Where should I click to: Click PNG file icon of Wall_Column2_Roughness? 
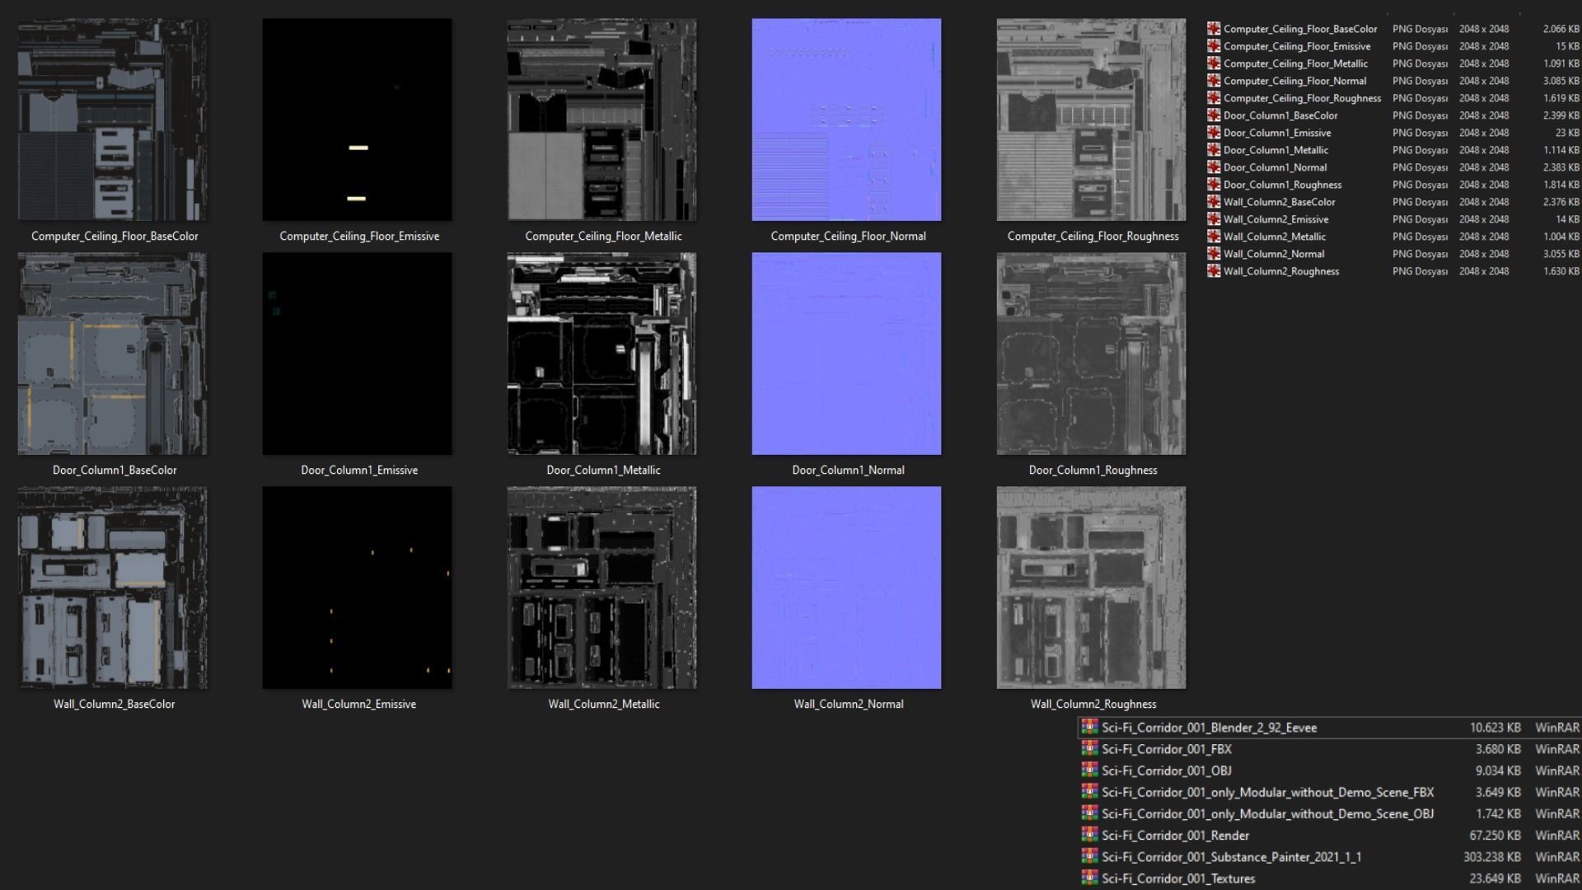pos(1214,271)
